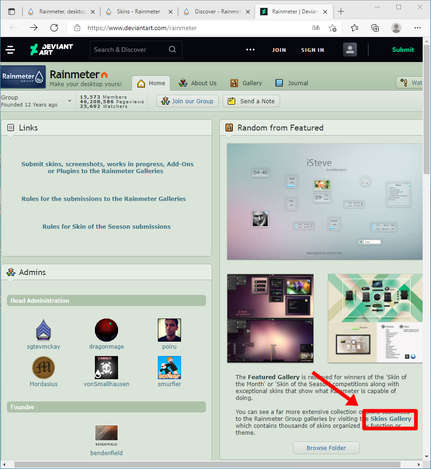Click the vertical scrollbar down arrow
The height and width of the screenshot is (469, 431).
tap(426, 457)
